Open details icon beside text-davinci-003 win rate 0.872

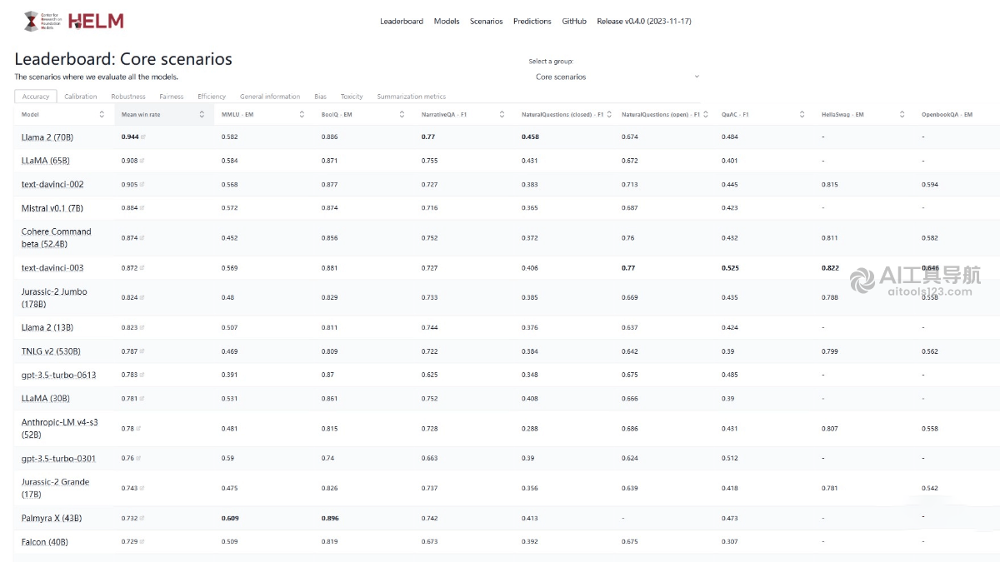click(x=143, y=268)
